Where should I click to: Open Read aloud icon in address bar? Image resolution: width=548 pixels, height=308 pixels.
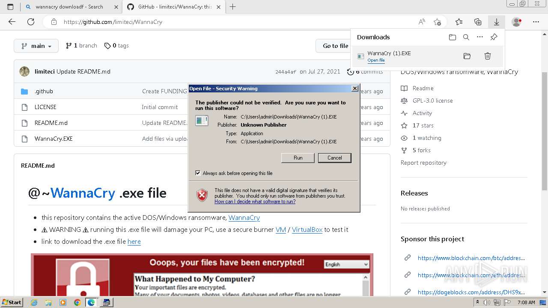click(x=422, y=22)
